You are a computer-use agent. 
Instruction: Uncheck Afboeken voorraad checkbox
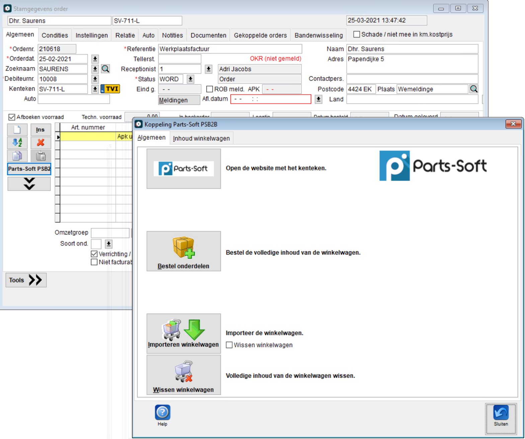point(12,117)
